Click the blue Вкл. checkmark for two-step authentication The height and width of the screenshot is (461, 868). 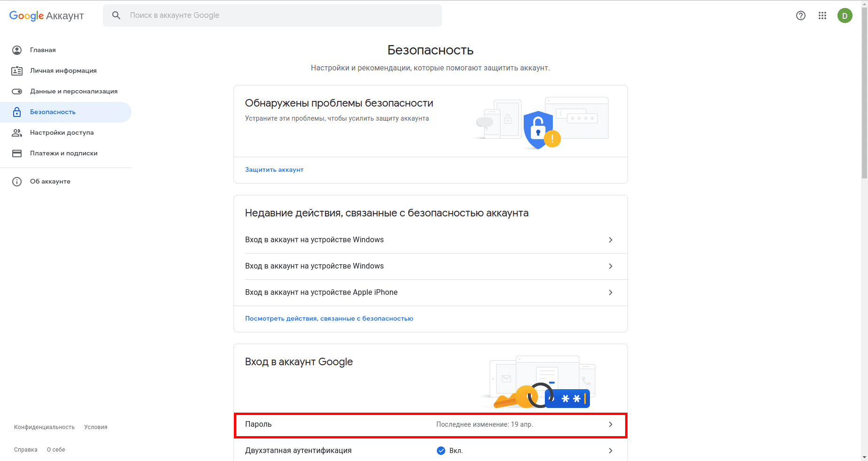(441, 451)
